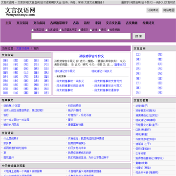Image resolution: width=176 pixels, height=176 pixels.
Task: Open 送自身1个笑容 essay link
Action: (12, 106)
